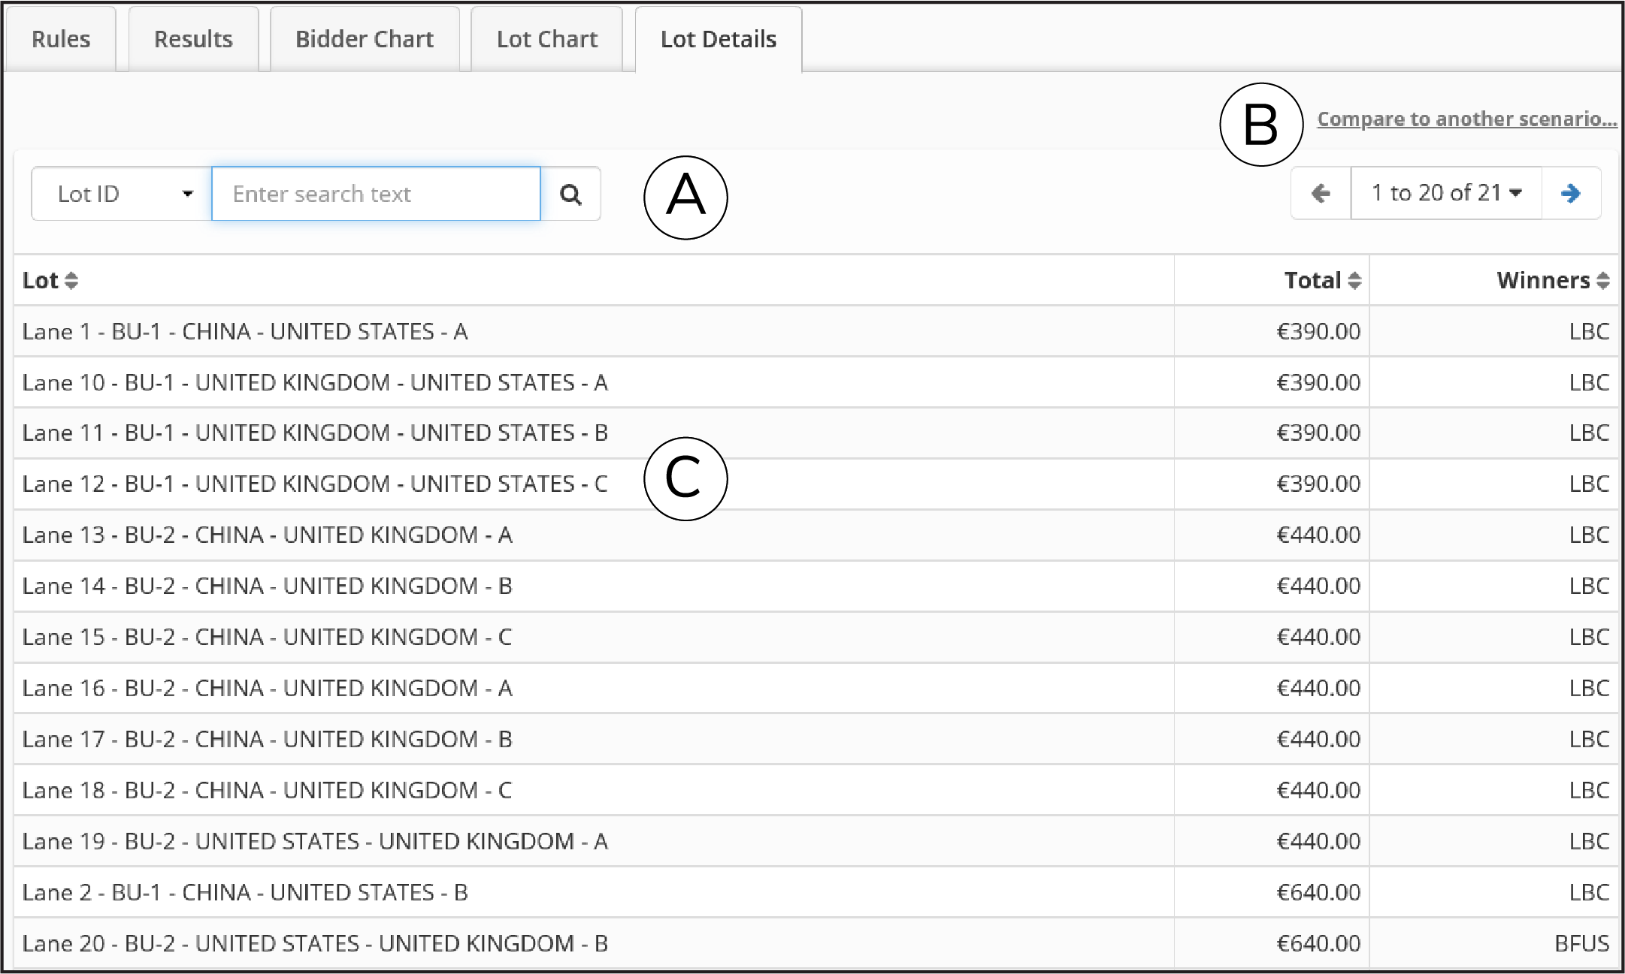Open the Lot Chart tab
The height and width of the screenshot is (974, 1625).
click(x=547, y=39)
